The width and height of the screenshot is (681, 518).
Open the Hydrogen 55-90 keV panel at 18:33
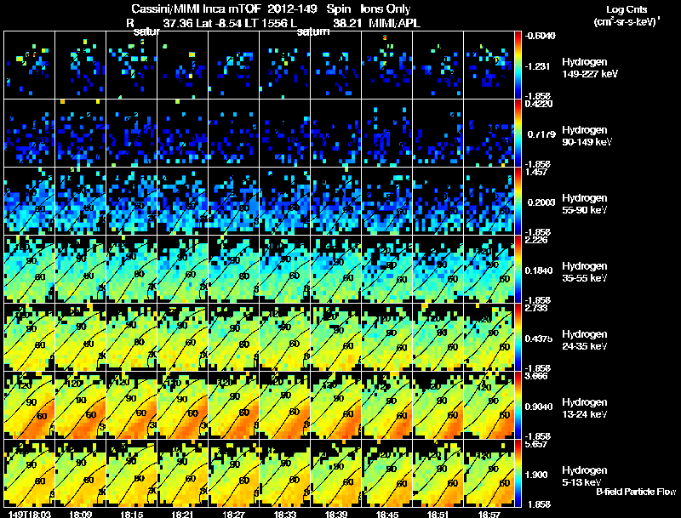pos(285,202)
